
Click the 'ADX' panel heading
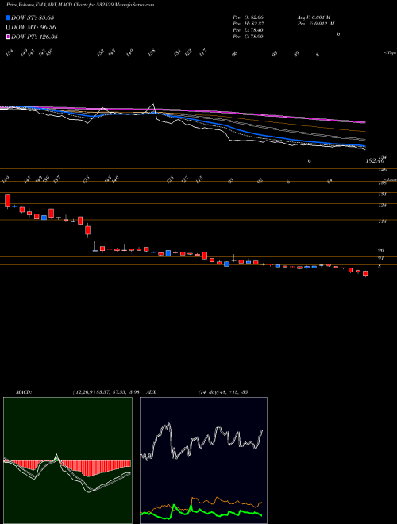click(x=152, y=392)
